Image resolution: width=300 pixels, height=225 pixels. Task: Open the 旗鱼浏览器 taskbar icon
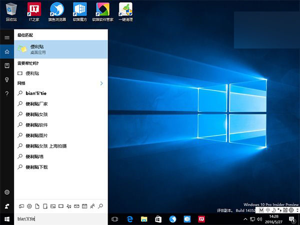(x=173, y=219)
